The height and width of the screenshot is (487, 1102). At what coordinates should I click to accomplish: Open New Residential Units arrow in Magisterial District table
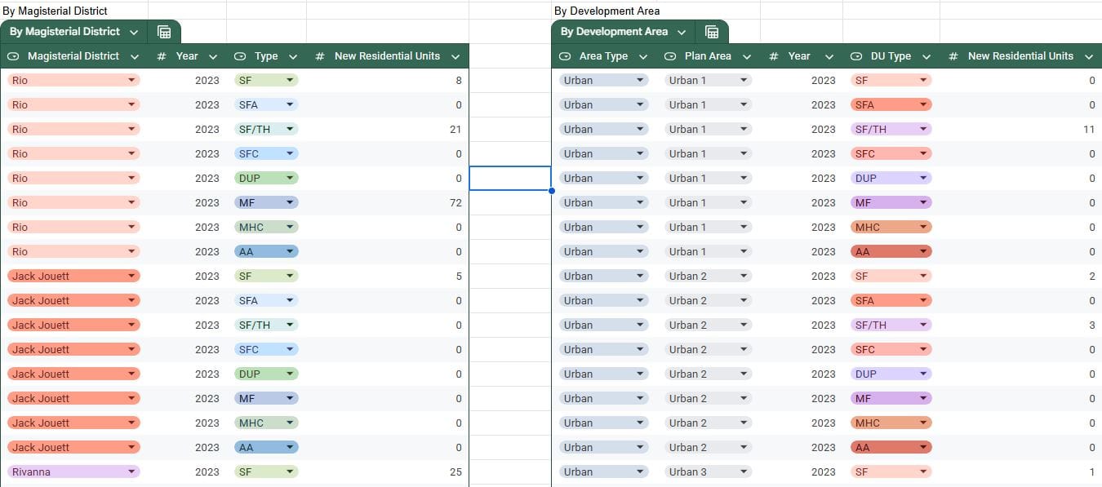455,56
